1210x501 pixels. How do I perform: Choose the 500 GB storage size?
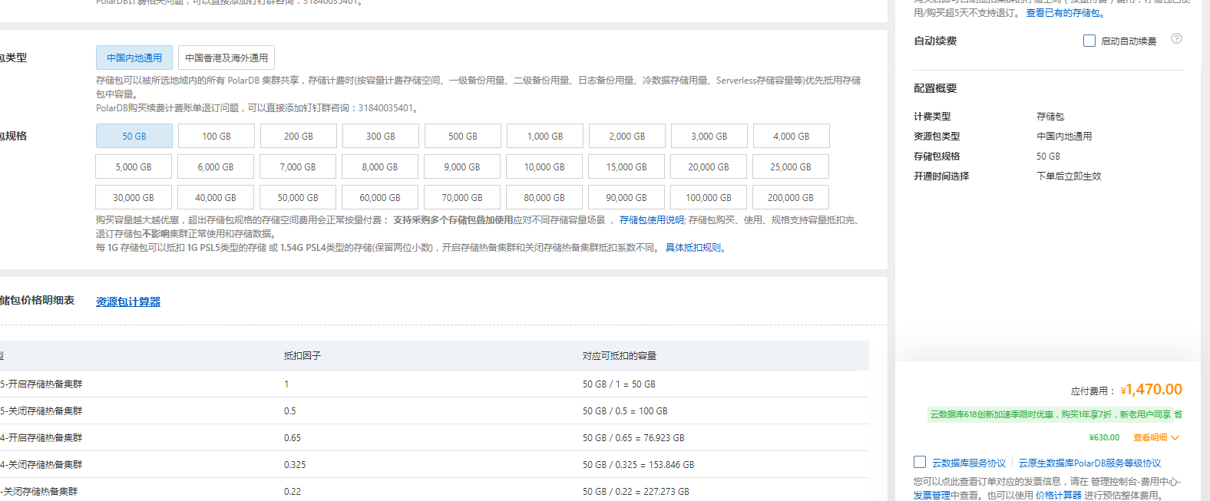click(x=463, y=136)
